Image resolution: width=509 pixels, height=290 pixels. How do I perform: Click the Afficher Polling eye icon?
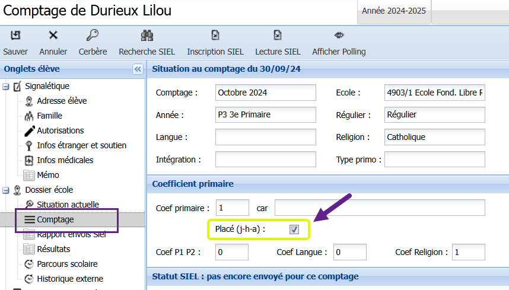(x=339, y=36)
